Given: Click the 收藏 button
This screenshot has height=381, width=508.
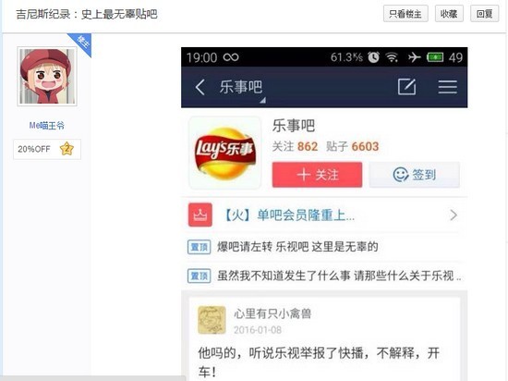Looking at the screenshot, I should (x=449, y=14).
